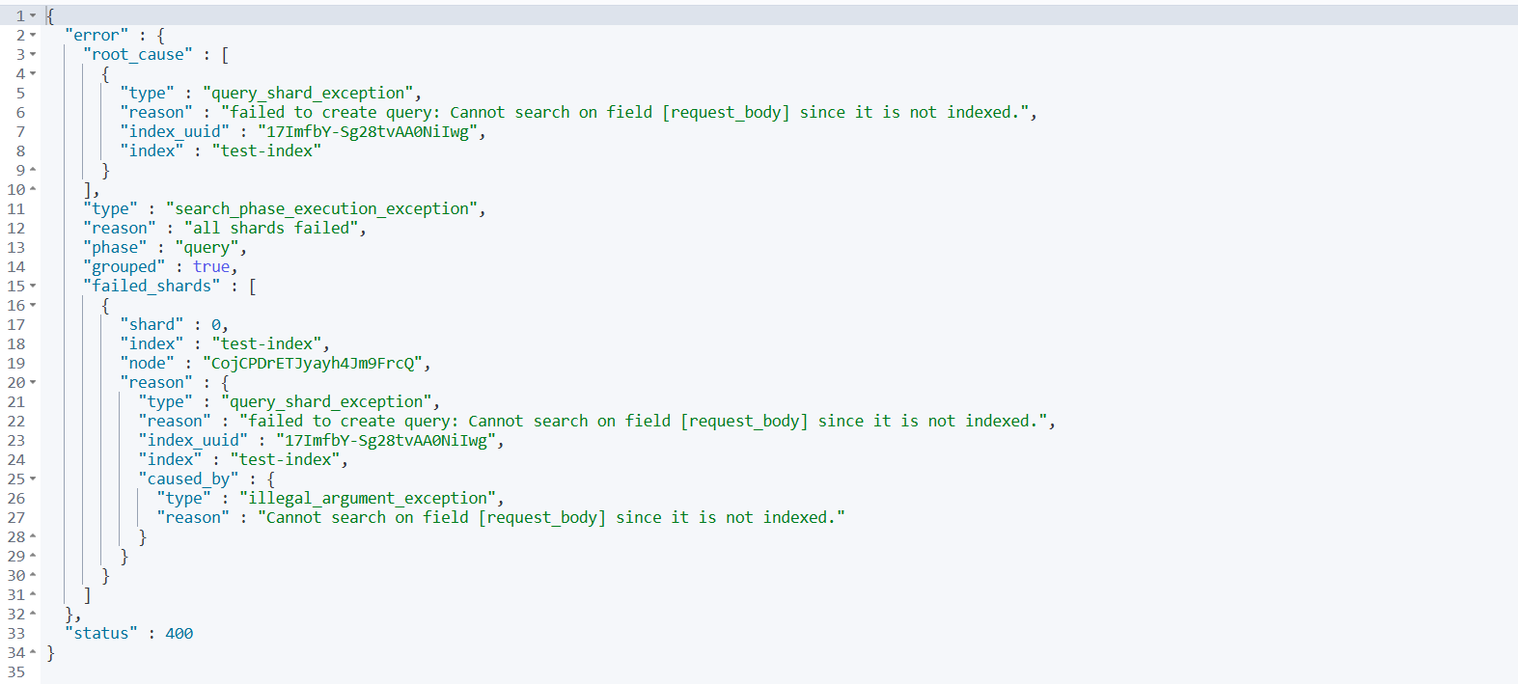This screenshot has height=684, width=1518.
Task: Click "query_shard_exception" value on line 21
Action: 326,402
